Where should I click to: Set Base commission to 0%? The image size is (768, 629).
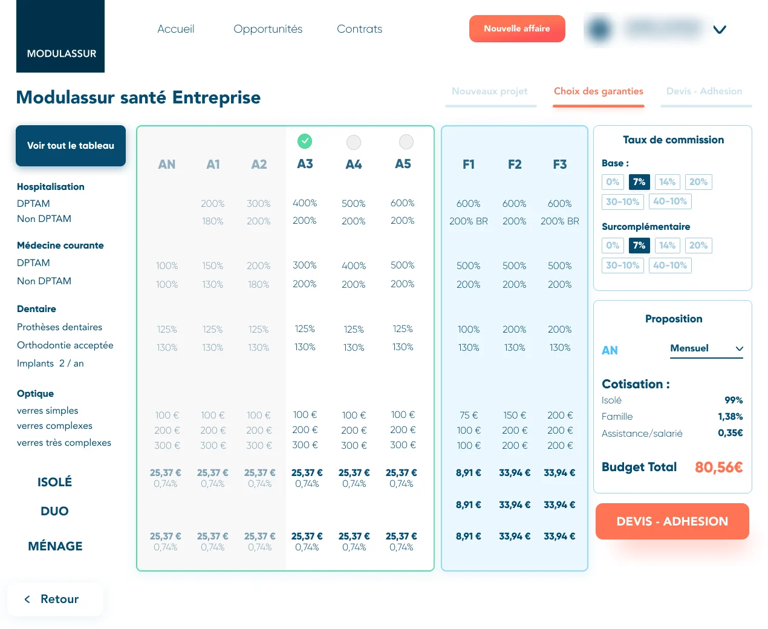click(613, 182)
